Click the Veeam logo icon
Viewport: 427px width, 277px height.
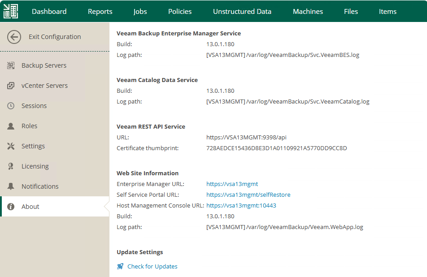tap(11, 11)
